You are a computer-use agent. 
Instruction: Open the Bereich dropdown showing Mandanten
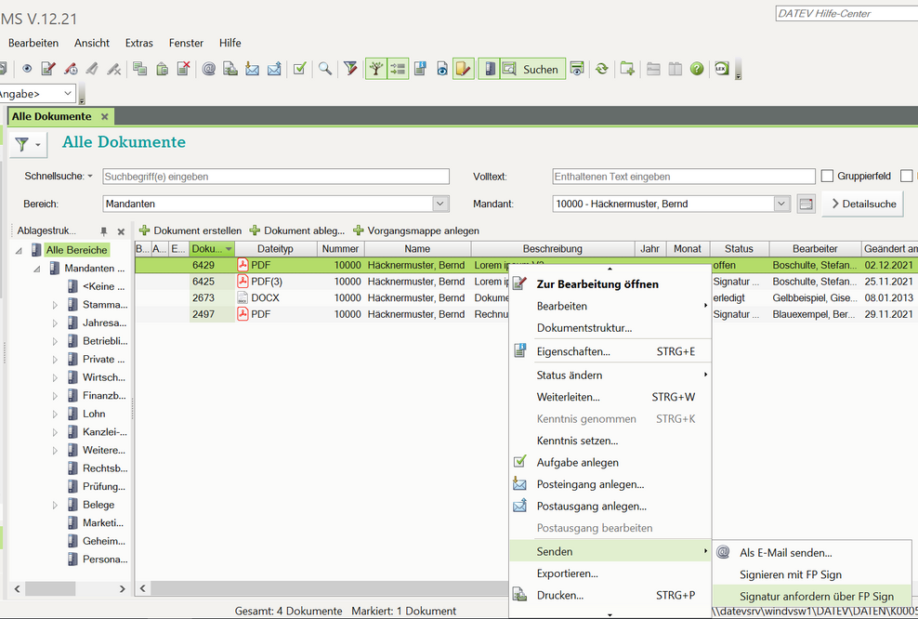coord(440,204)
